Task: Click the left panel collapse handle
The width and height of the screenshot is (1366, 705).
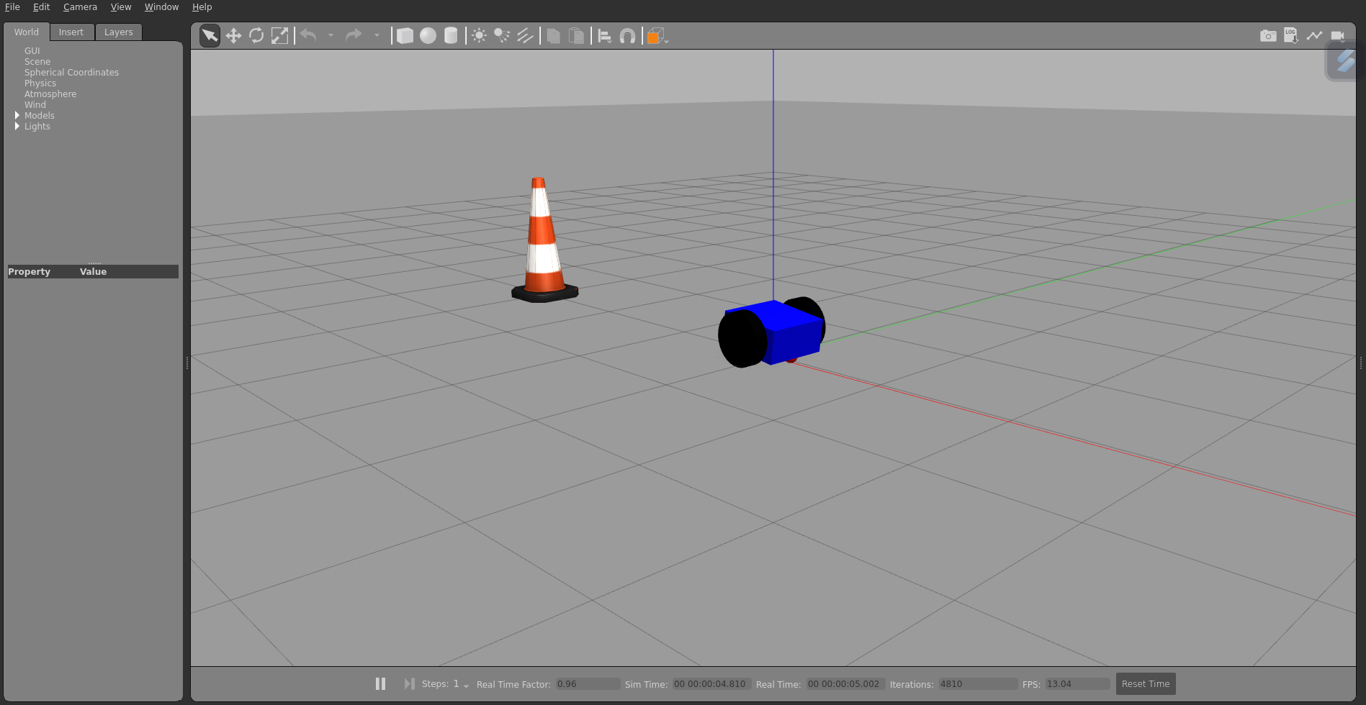Action: click(x=187, y=363)
